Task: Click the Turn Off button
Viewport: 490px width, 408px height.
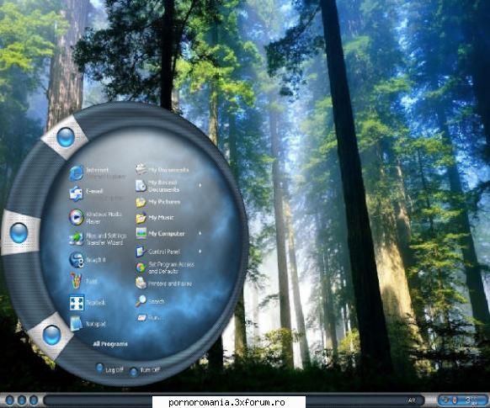Action: (145, 370)
